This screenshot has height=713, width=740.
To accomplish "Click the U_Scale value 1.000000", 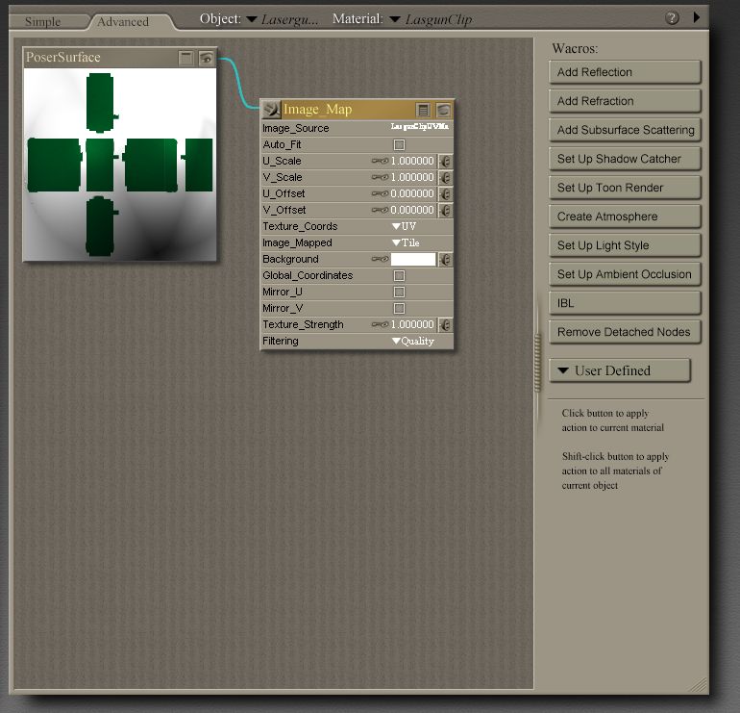I will (x=412, y=161).
